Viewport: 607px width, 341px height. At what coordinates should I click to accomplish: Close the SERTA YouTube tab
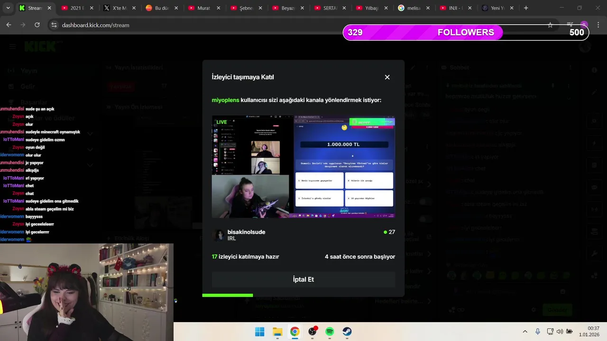(343, 8)
